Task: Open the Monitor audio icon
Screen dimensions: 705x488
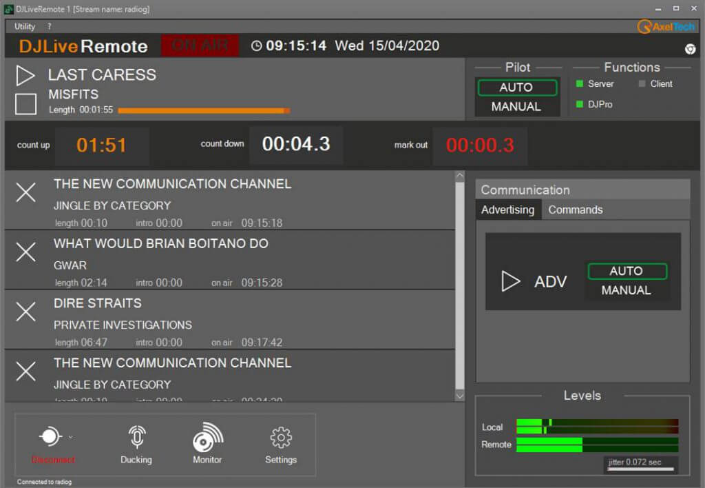Action: pyautogui.click(x=207, y=437)
